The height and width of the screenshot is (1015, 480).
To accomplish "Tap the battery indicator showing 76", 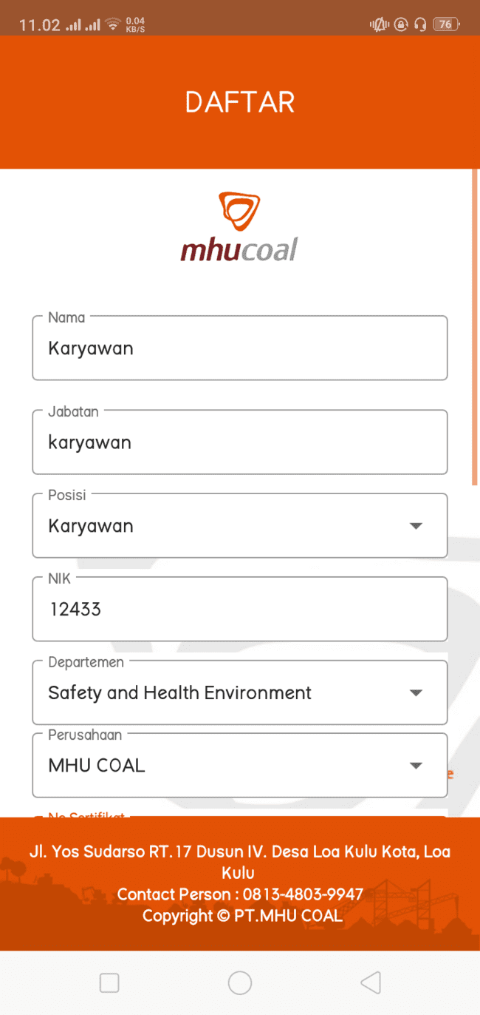I will [x=445, y=24].
